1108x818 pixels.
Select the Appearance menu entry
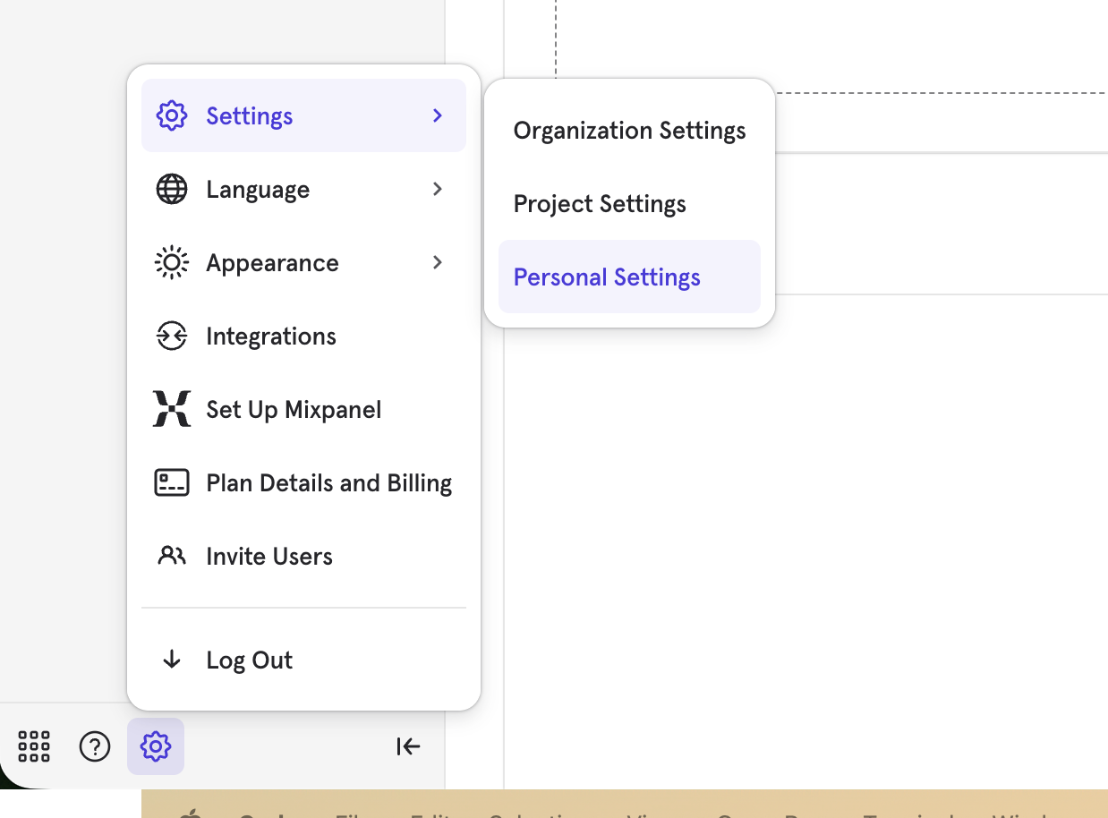tap(303, 262)
